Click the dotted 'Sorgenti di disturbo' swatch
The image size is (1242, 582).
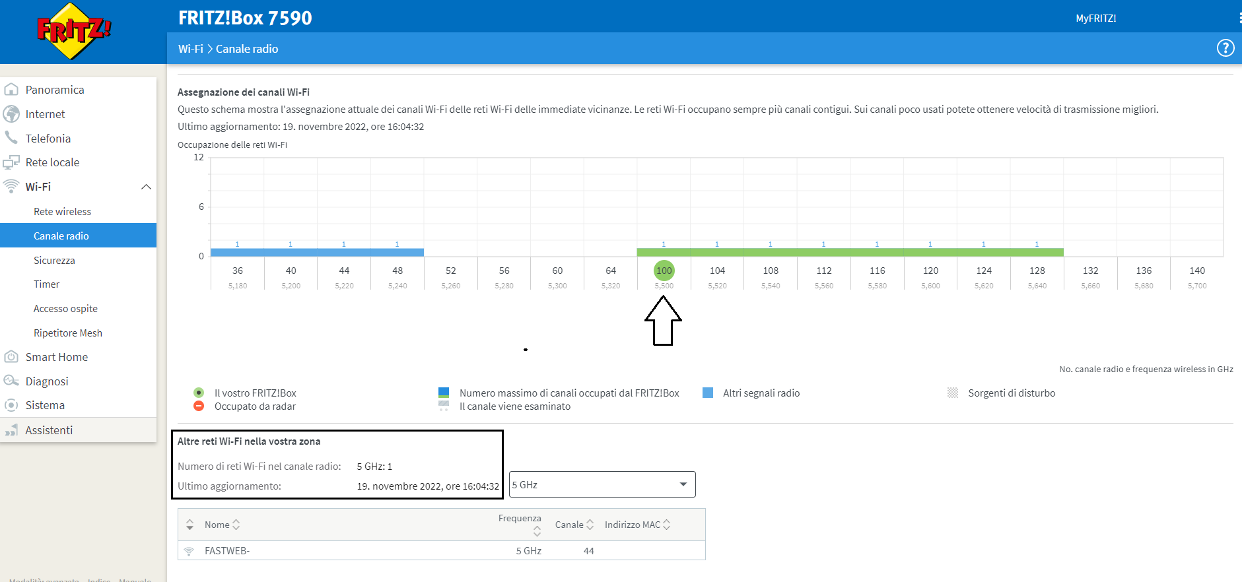pos(953,393)
